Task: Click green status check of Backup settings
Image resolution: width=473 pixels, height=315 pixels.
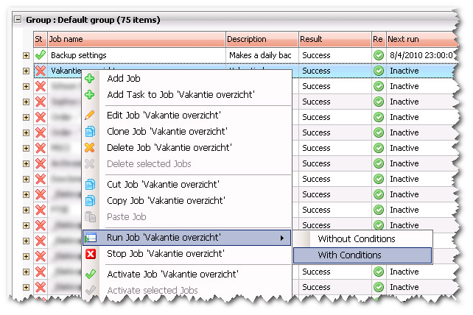Action: [40, 55]
